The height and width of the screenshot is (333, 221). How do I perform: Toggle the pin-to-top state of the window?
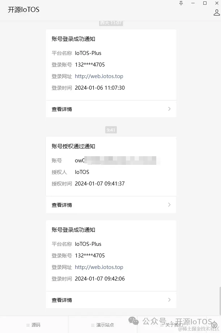[181, 3]
